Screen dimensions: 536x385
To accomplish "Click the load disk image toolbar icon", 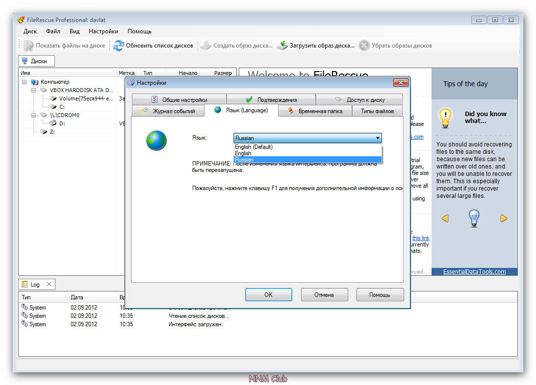I will coord(282,46).
